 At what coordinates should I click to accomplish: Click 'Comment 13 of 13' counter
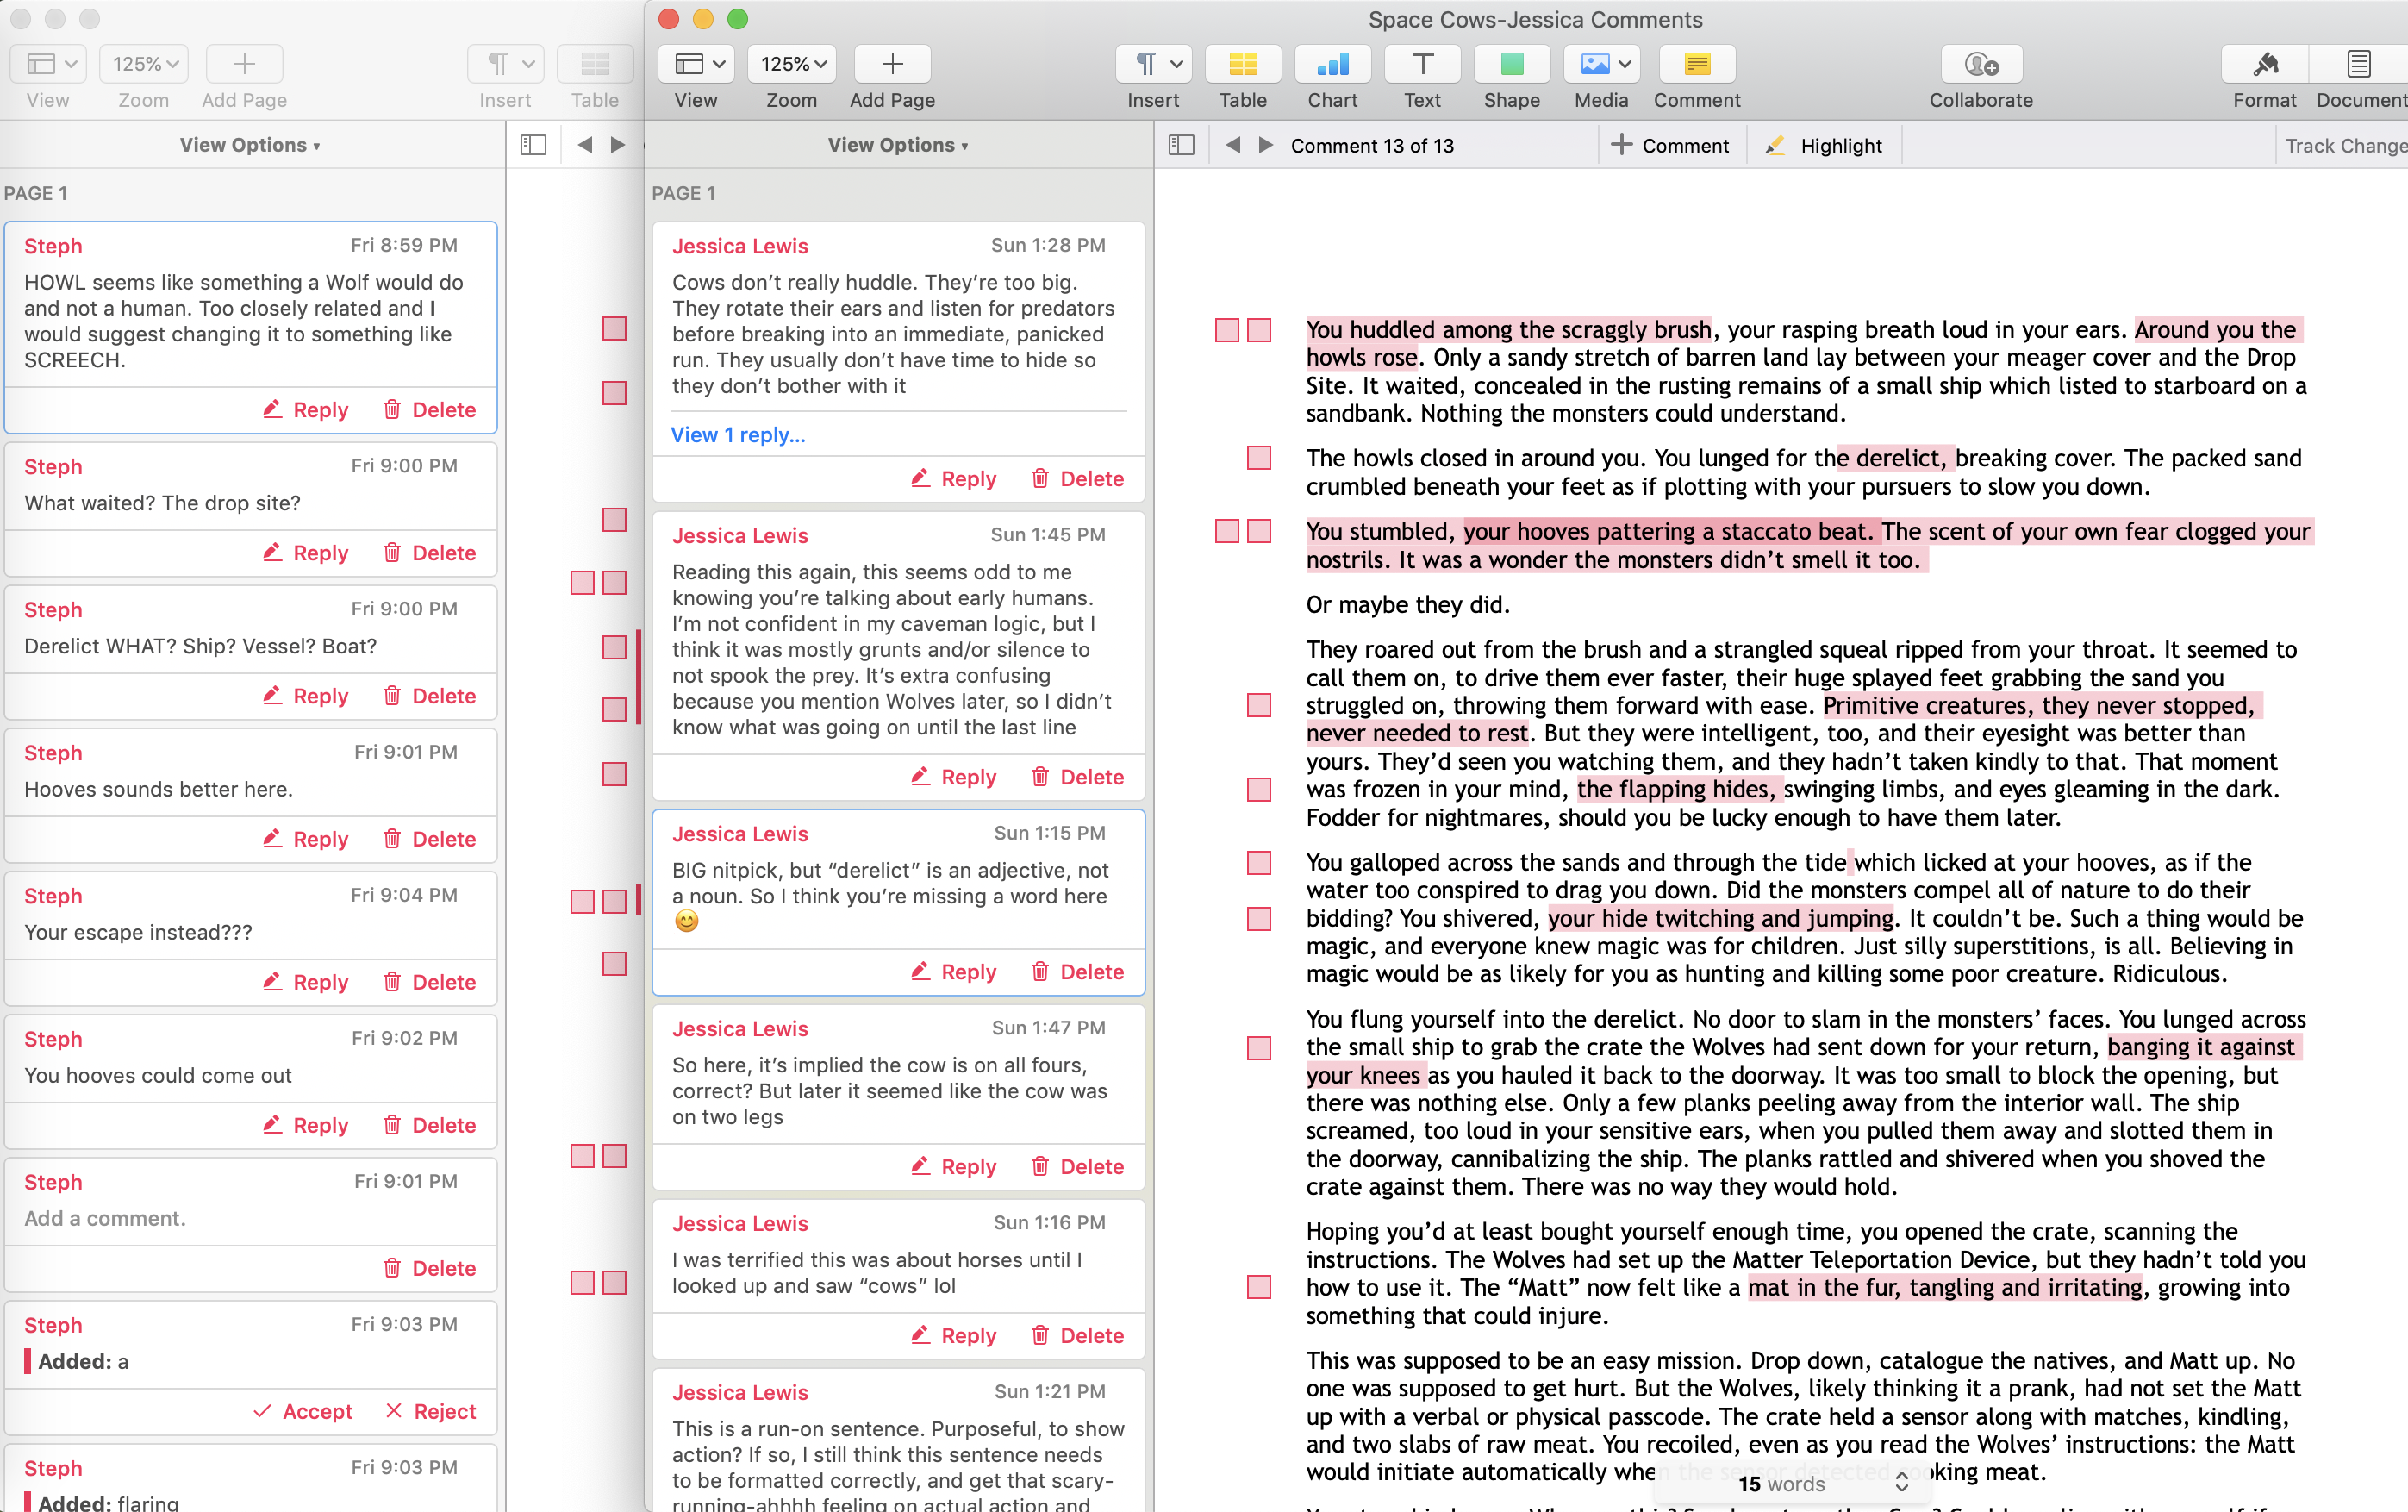pyautogui.click(x=1371, y=145)
